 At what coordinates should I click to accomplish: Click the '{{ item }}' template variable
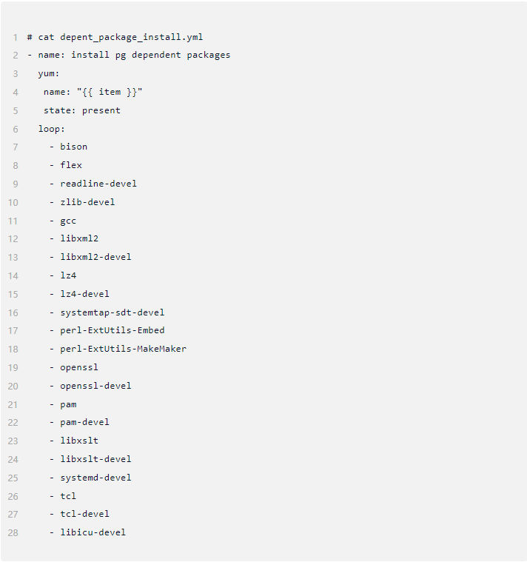[110, 92]
